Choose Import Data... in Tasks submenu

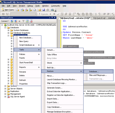pos(62,99)
